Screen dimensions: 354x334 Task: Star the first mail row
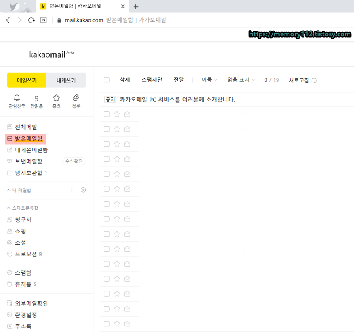tap(117, 114)
